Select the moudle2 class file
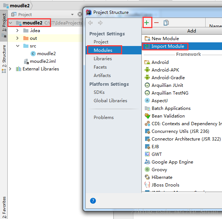 (43, 54)
